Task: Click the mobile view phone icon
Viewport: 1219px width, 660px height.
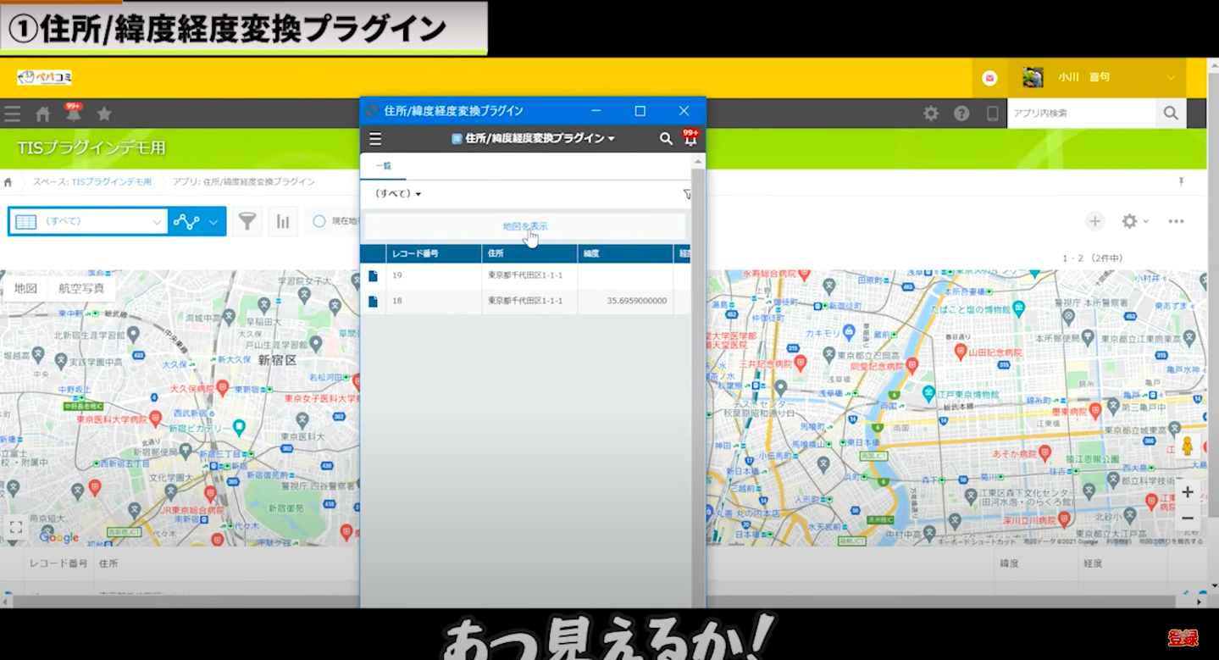Action: pos(992,114)
